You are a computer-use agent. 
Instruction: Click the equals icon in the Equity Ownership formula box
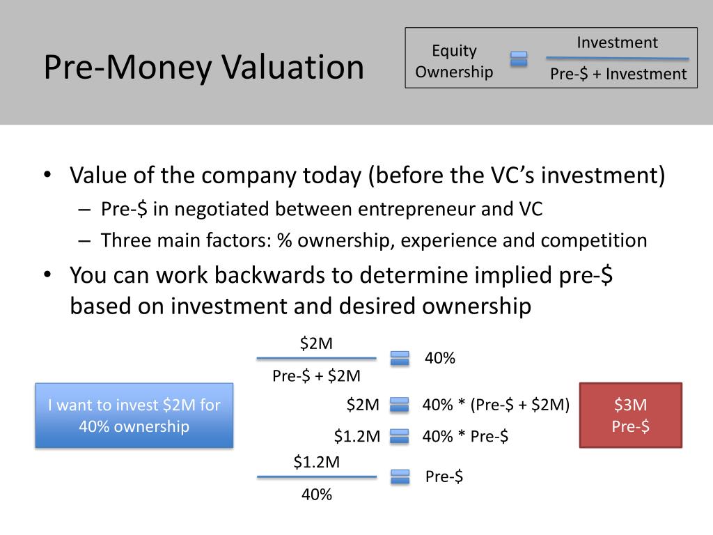click(x=518, y=59)
